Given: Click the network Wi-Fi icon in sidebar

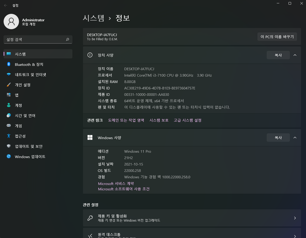Looking at the screenshot, I should 9,74.
